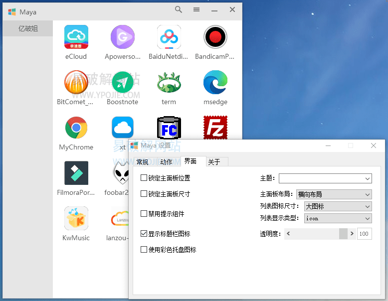Viewport: 388px width, 301px height.
Task: Expand 列表显示类型 icon dropdown
Action: [338, 218]
